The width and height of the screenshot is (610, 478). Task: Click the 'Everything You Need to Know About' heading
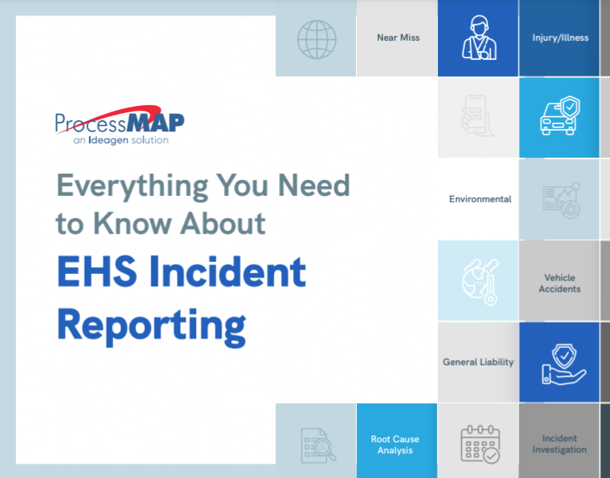pos(203,204)
